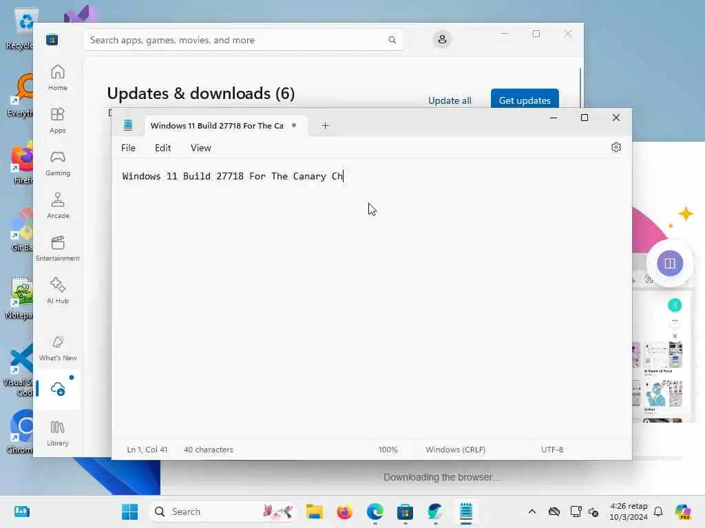Open Notepad Edit menu
Image resolution: width=705 pixels, height=528 pixels.
(162, 148)
